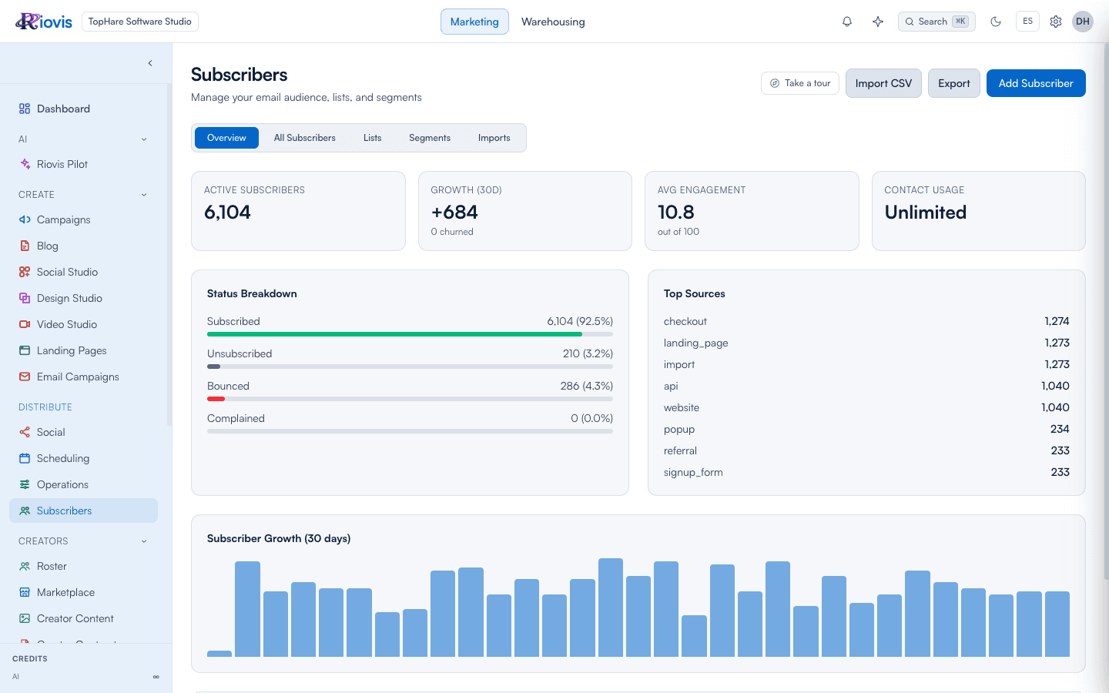Screen dimensions: 1109x693
Task: Open Operations in the sidebar
Action: click(83, 484)
